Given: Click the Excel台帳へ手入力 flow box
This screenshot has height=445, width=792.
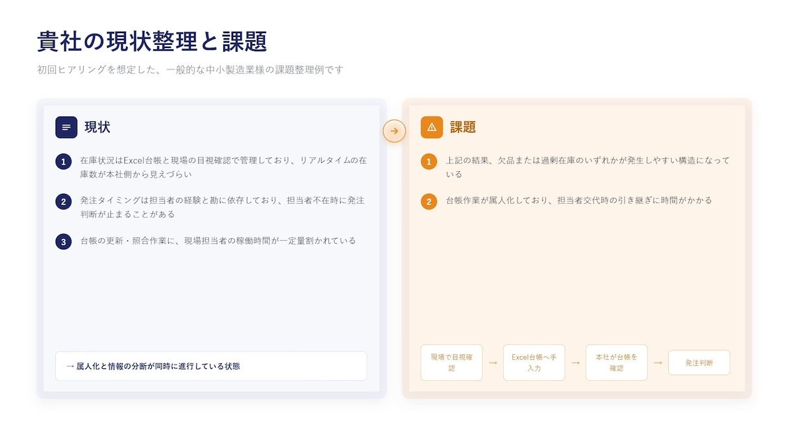Looking at the screenshot, I should tap(534, 363).
